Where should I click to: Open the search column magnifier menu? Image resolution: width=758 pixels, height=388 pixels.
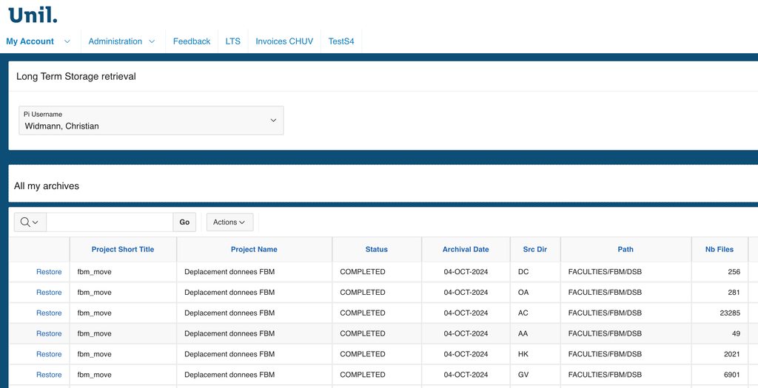(x=30, y=222)
